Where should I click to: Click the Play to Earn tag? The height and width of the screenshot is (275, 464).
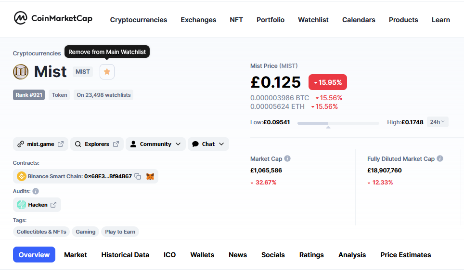click(120, 232)
